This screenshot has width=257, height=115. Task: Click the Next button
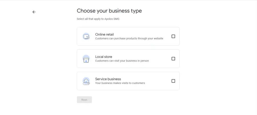pyautogui.click(x=84, y=100)
